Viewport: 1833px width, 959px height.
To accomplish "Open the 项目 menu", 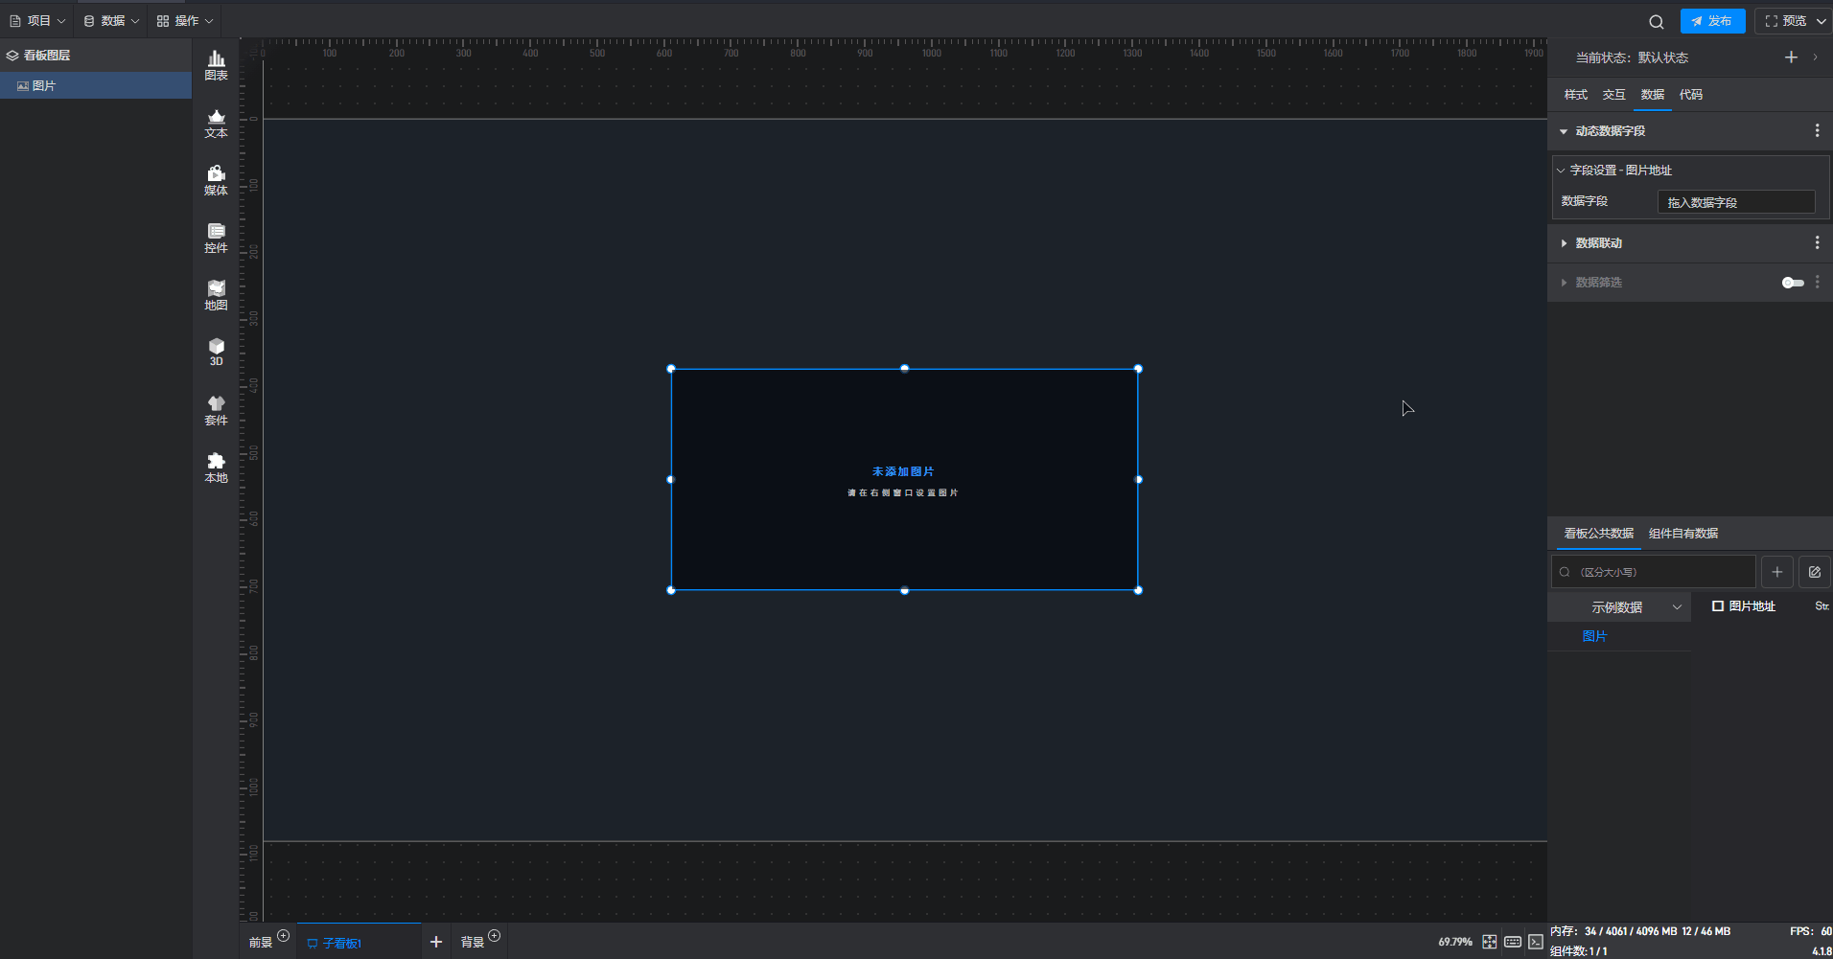I will 37,21.
